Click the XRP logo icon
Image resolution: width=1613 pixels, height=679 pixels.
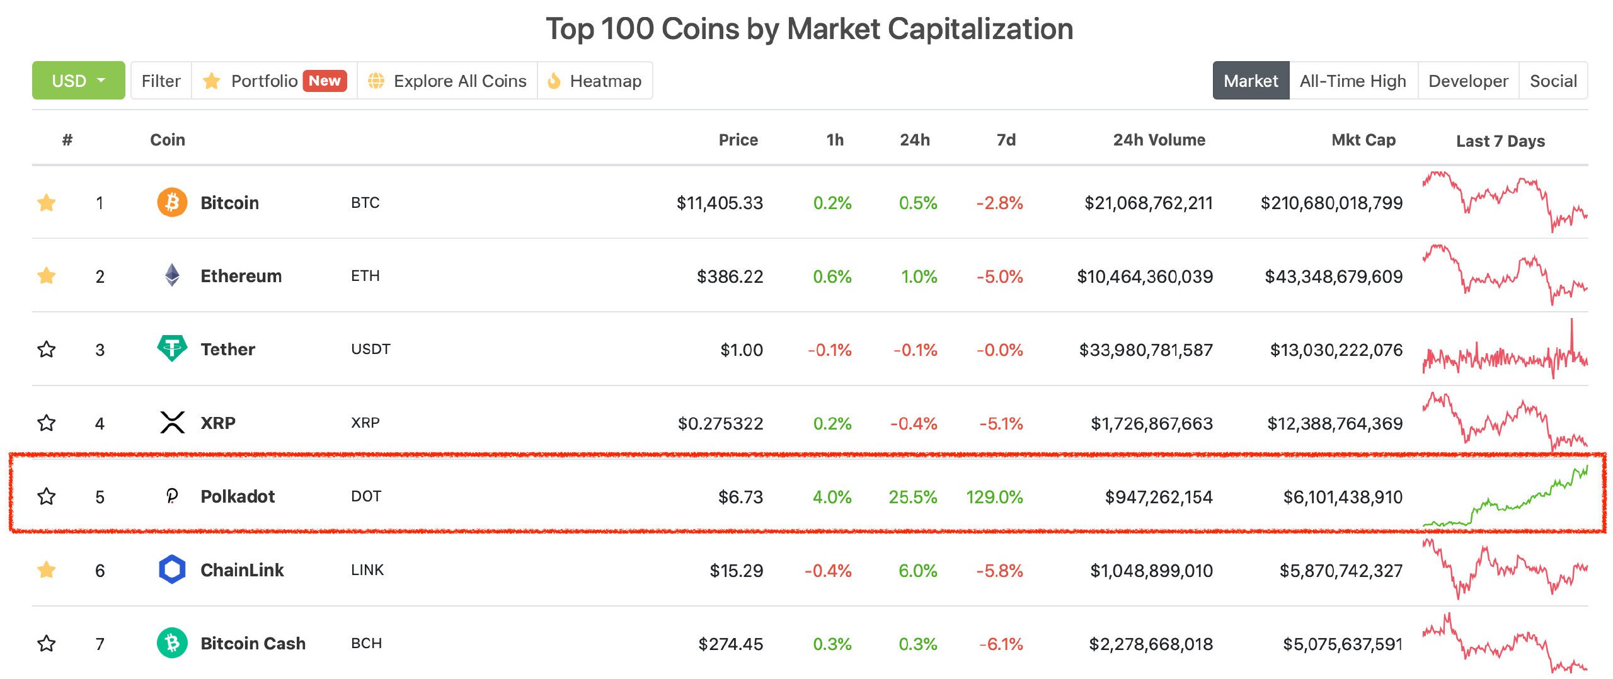[x=172, y=422]
